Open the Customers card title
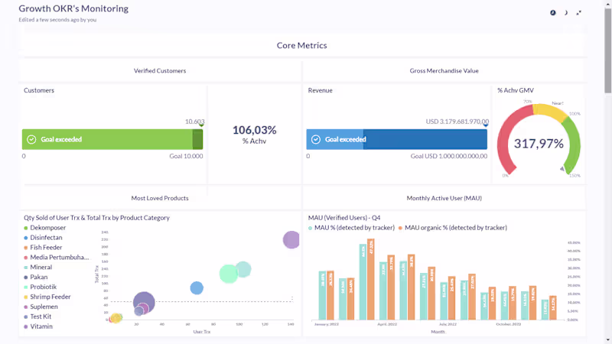Viewport: 612px width, 344px height. pos(39,90)
